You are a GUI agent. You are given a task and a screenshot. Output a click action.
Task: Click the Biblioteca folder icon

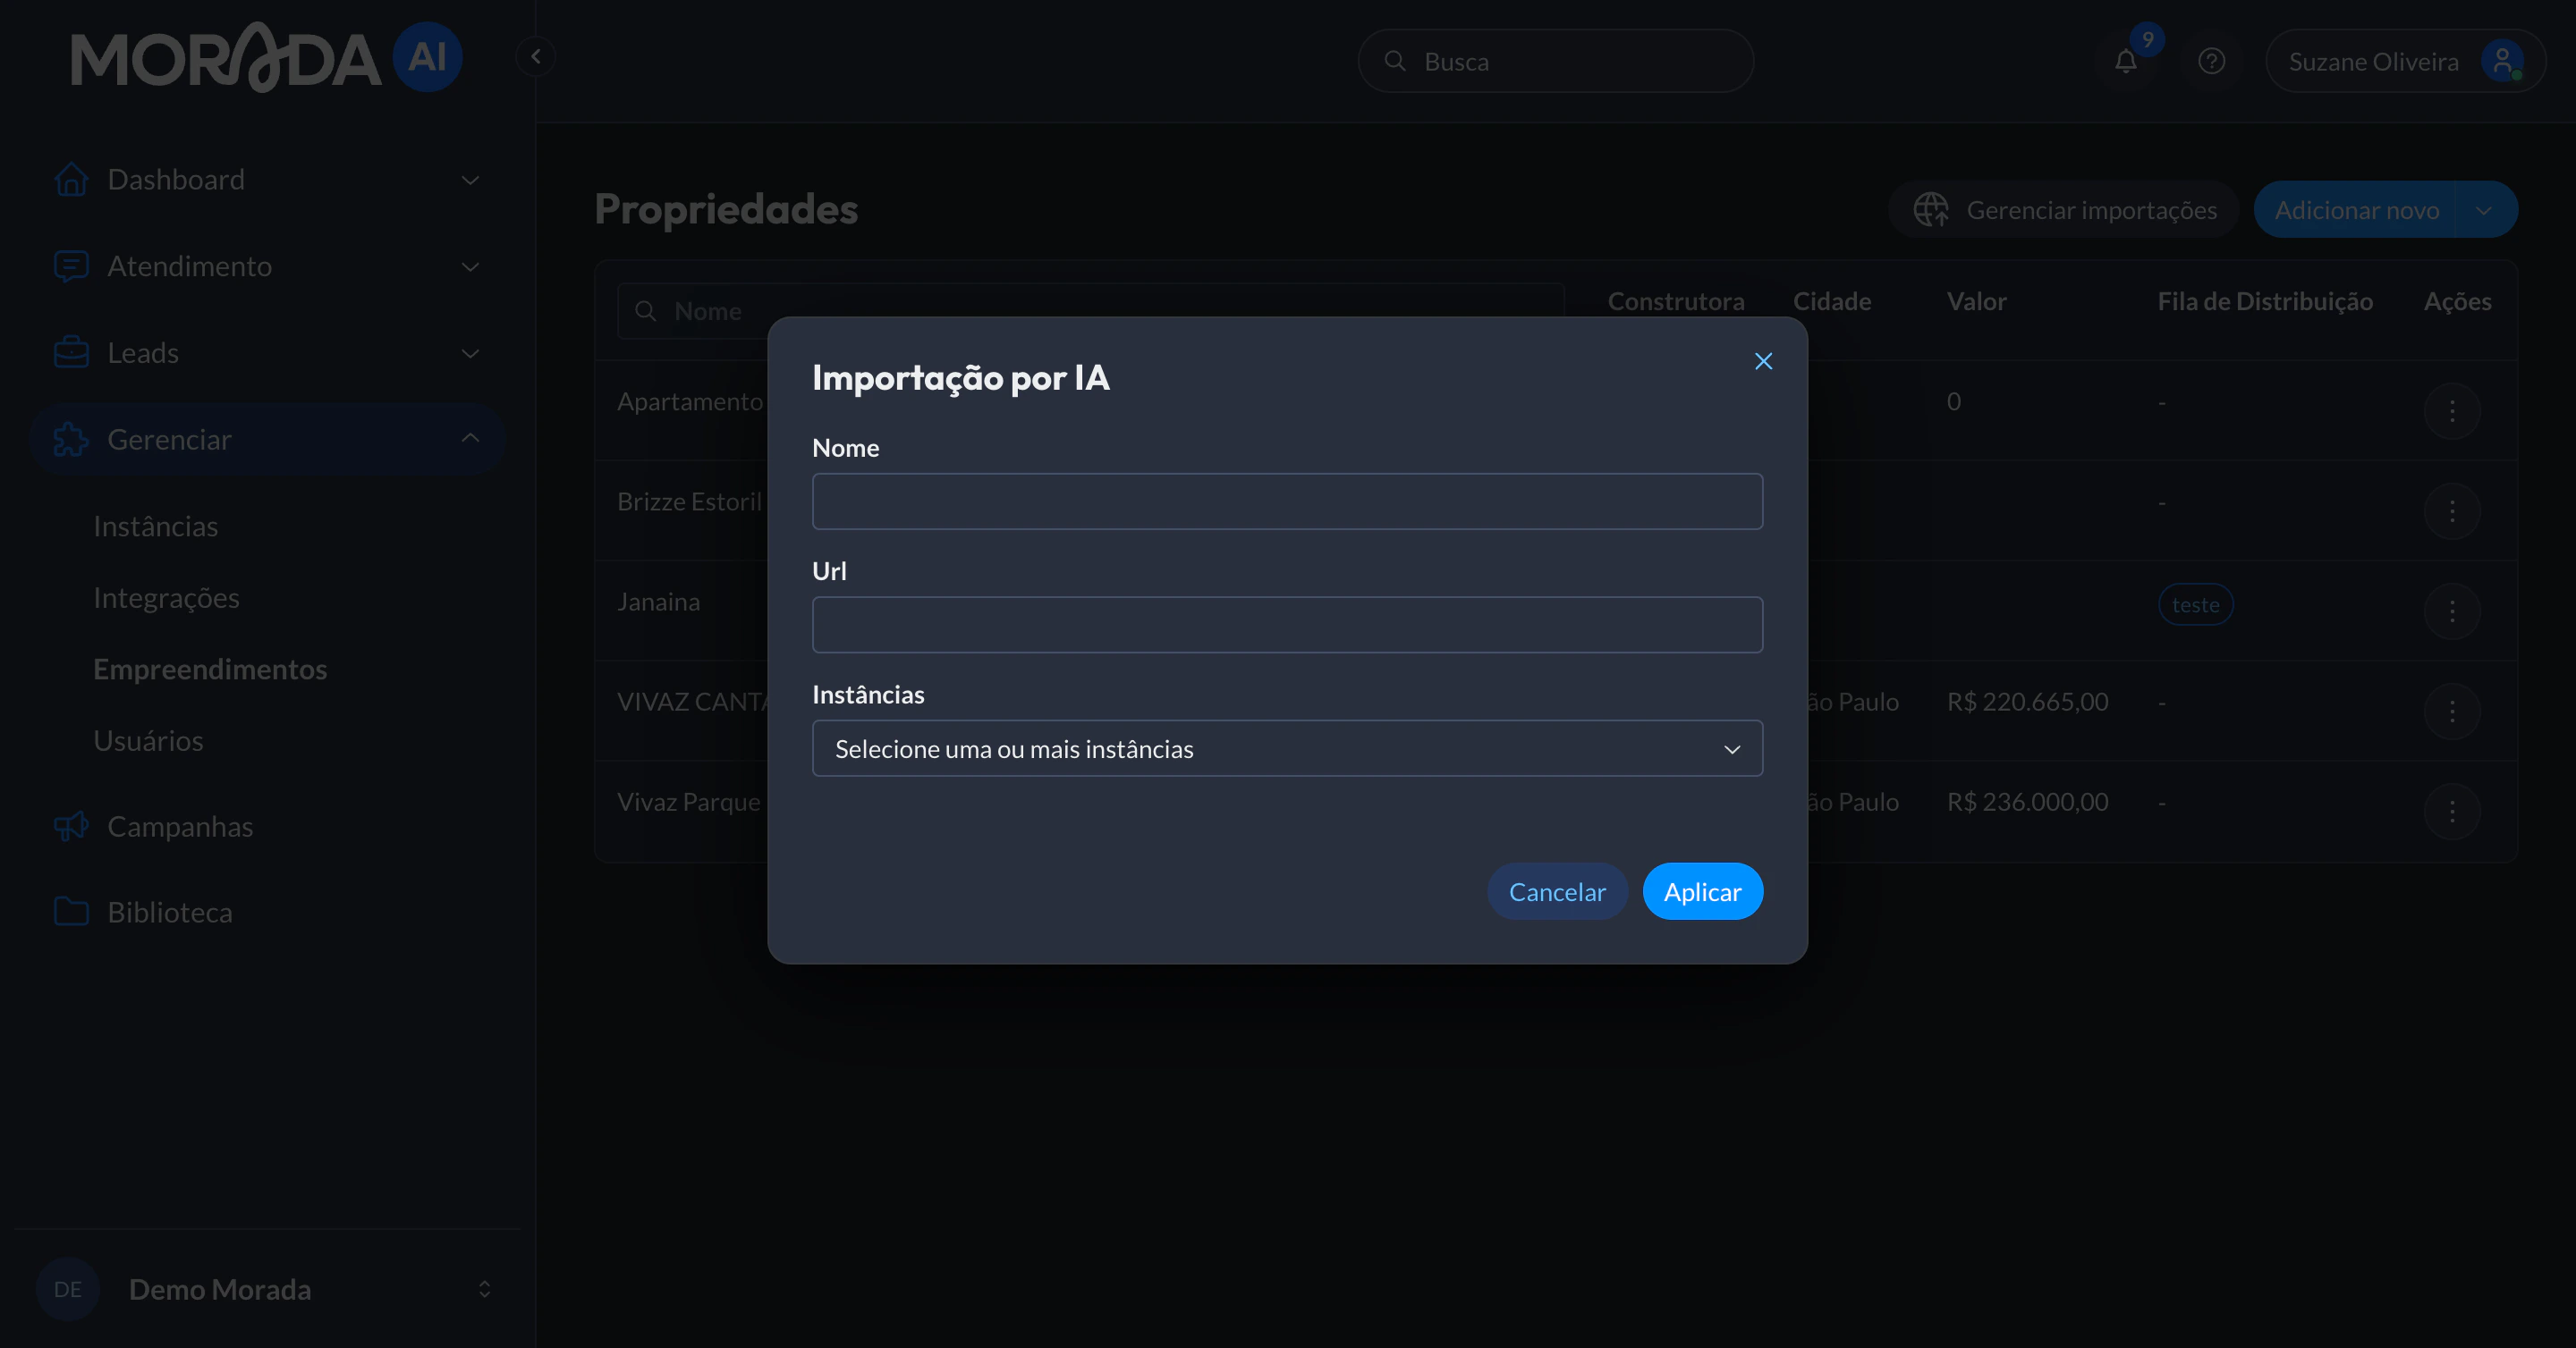coord(71,913)
